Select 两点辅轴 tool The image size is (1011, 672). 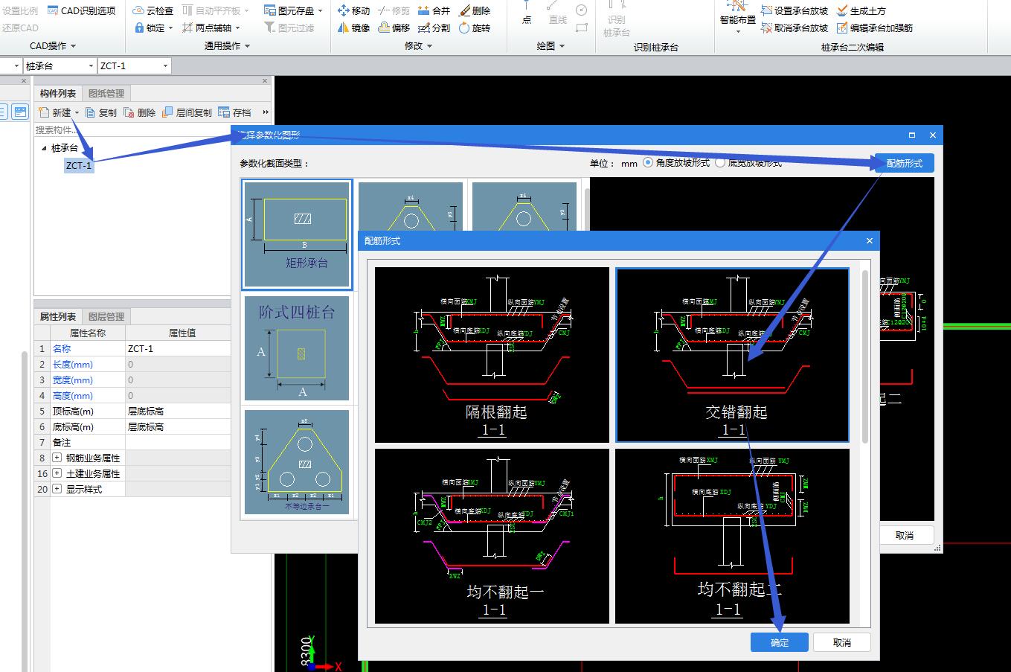click(x=211, y=28)
